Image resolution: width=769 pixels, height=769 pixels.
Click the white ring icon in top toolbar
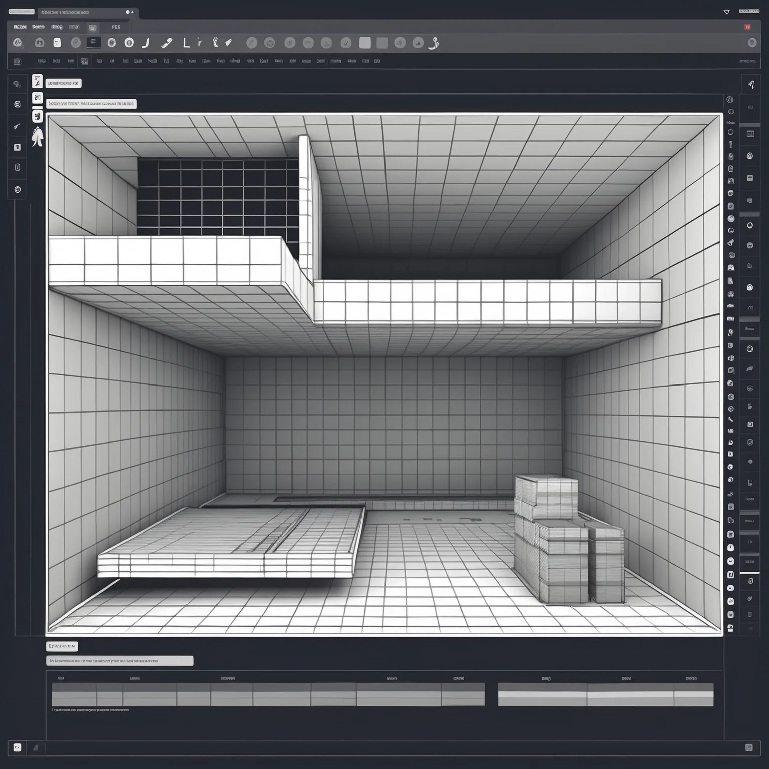pyautogui.click(x=129, y=43)
